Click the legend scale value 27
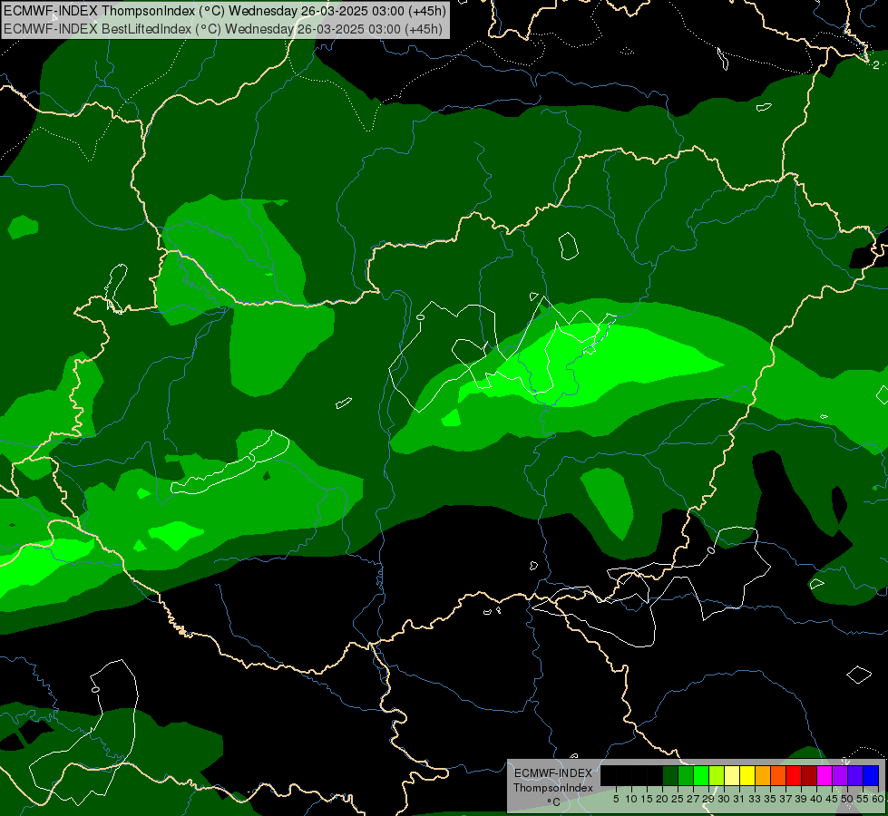888x816 pixels. pos(693,799)
